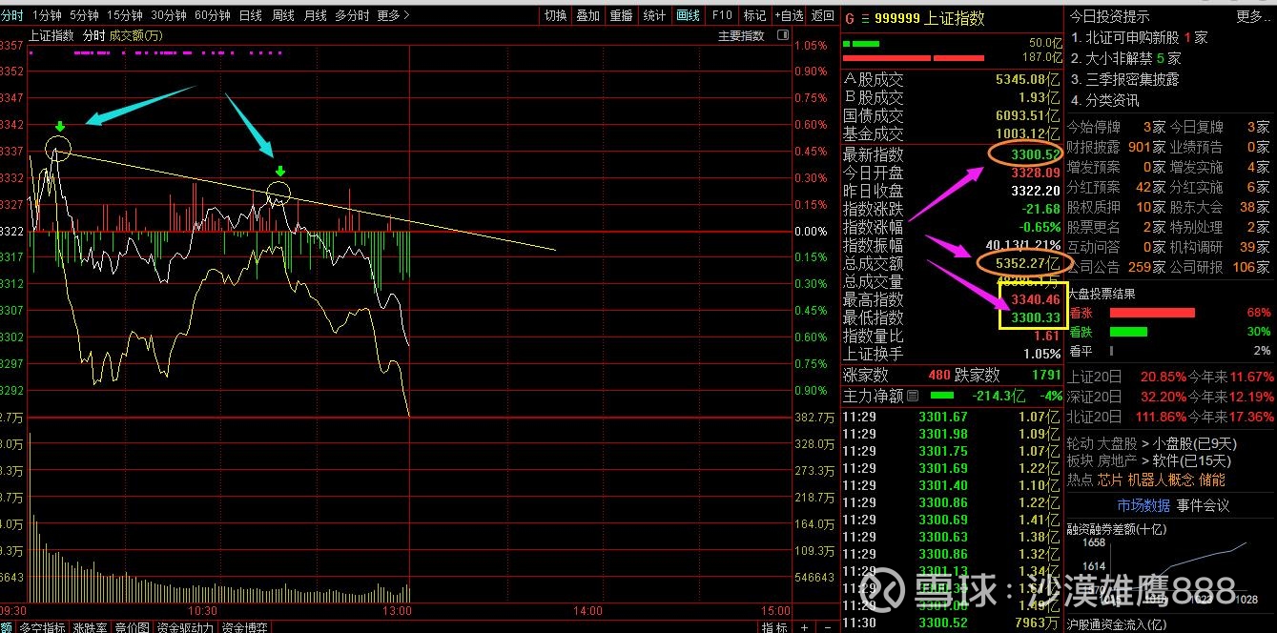Image resolution: width=1277 pixels, height=633 pixels.
Task: Click the green arrow marker at second peak
Action: click(279, 172)
